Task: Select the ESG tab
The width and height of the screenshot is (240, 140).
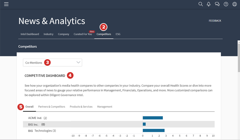Action: [118, 34]
